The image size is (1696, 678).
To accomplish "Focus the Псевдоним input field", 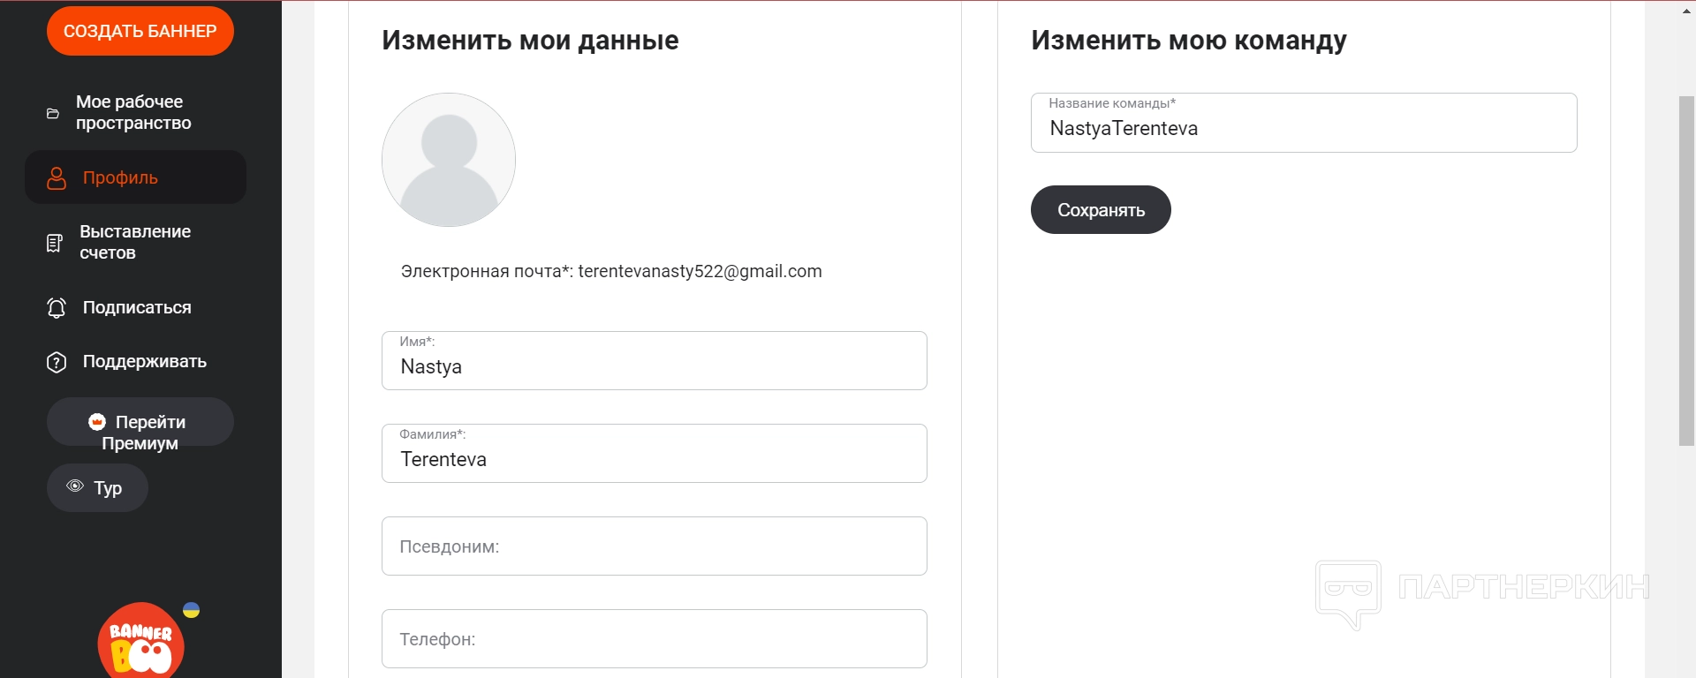I will (654, 546).
